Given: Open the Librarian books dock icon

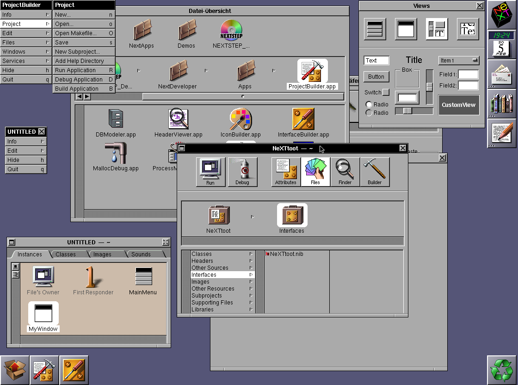Looking at the screenshot, I should point(501,103).
